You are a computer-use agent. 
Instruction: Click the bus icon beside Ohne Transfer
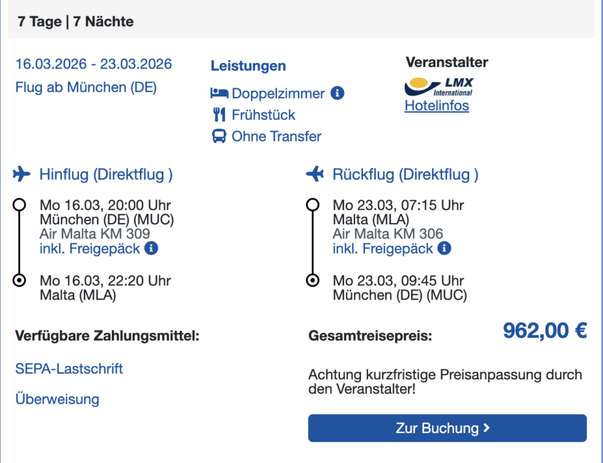219,136
